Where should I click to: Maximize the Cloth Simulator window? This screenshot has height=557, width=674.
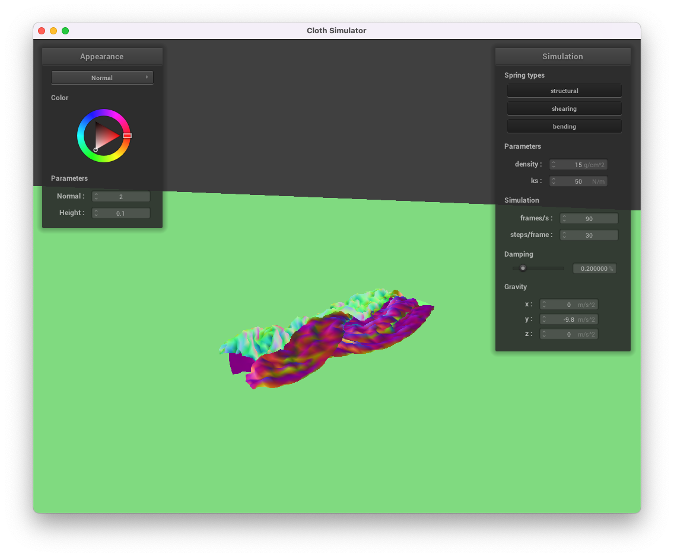click(65, 31)
